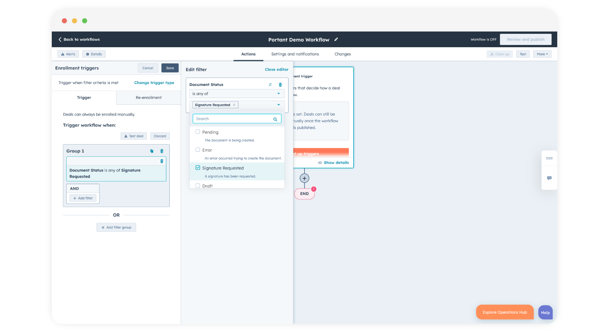
Task: Check the Error status checkbox
Action: 198,150
